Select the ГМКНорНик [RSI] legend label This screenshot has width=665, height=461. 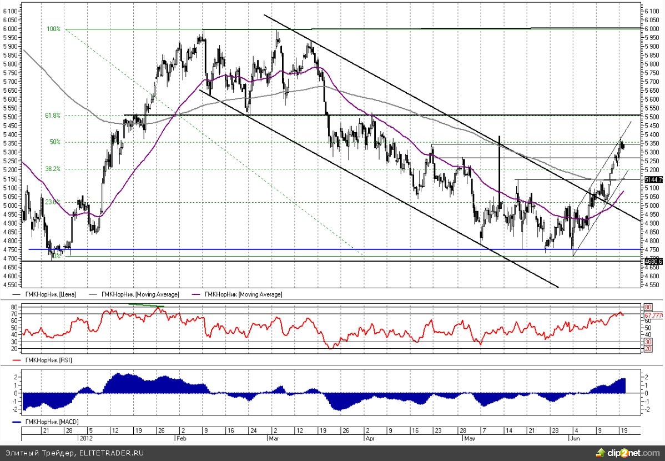(x=49, y=360)
